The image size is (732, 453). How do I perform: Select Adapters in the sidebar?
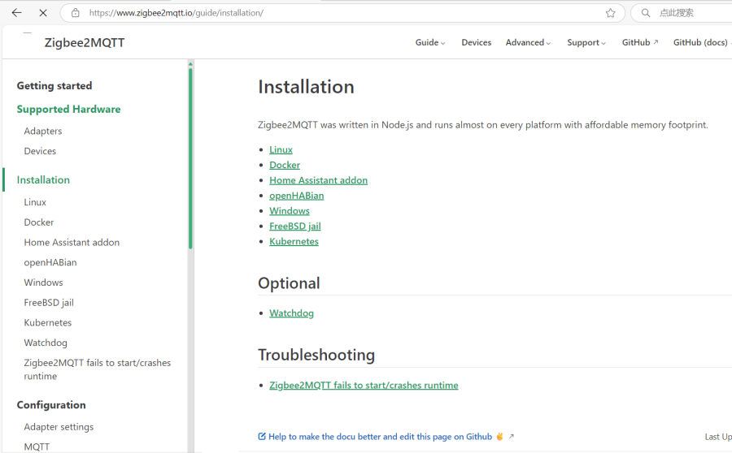(x=43, y=131)
